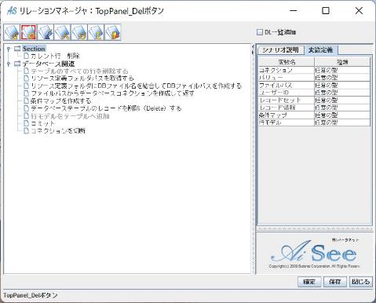Select the 条件マップ variable cell
Screen dimensions: 376x303
[x=287, y=115]
